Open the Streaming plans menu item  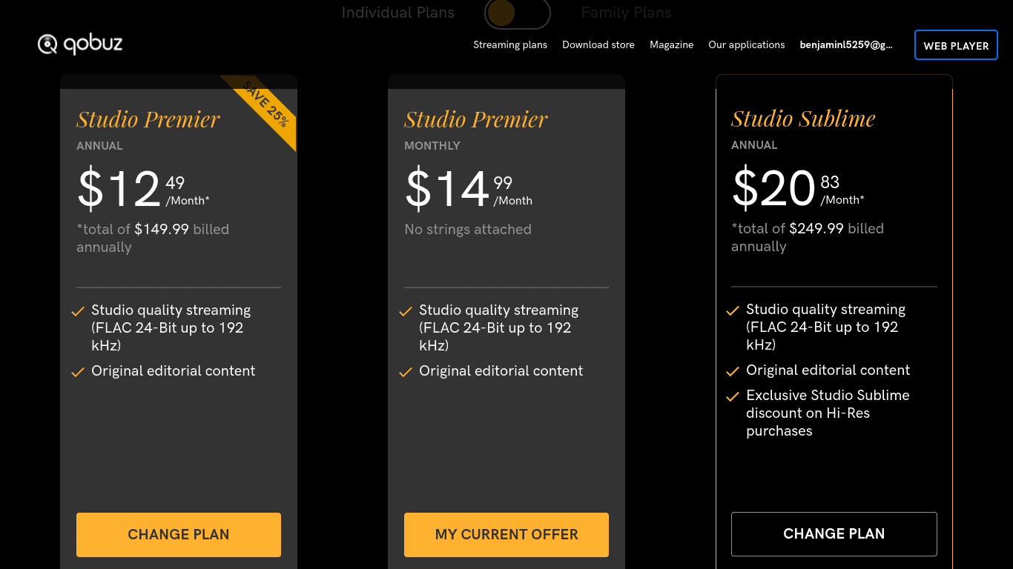coord(510,45)
